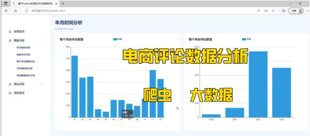Open the tab actions menu icon

click(x=6, y=4)
